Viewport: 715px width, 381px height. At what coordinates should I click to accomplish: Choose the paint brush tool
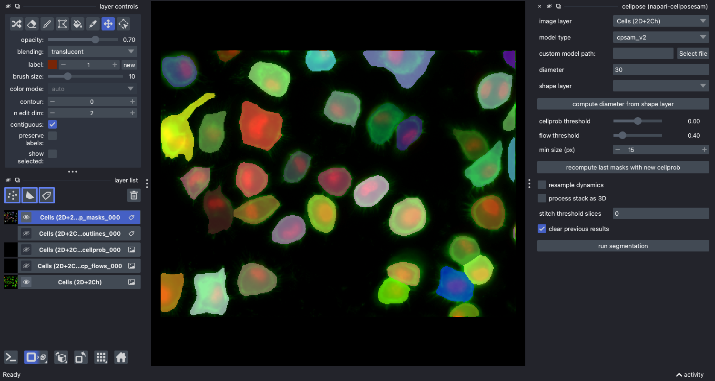[47, 23]
